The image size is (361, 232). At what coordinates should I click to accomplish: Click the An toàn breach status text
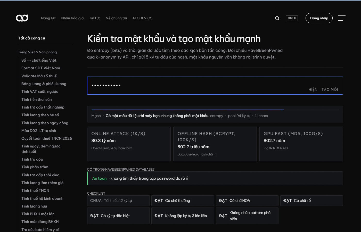[x=99, y=178]
